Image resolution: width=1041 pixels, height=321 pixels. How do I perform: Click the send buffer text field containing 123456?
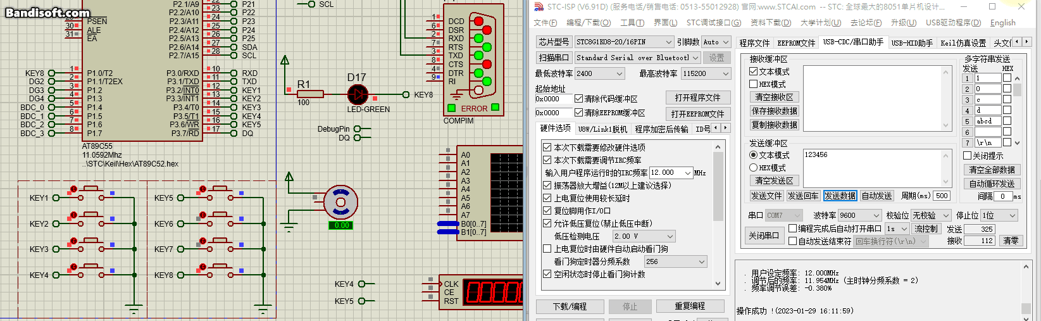pyautogui.click(x=877, y=168)
